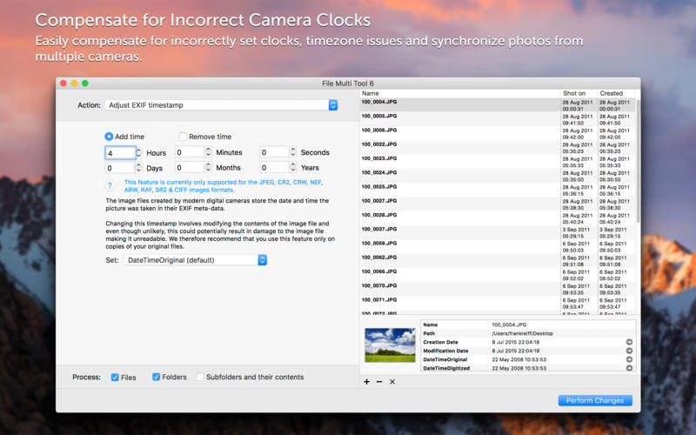Sort the list by the Name column header
This screenshot has height=435, width=696.
[459, 93]
